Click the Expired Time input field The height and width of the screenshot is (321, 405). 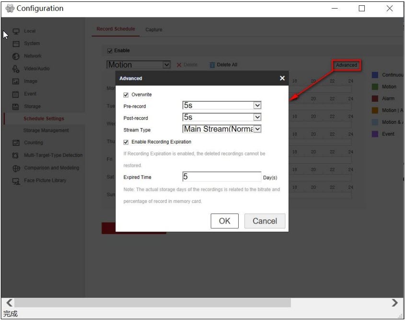[221, 177]
